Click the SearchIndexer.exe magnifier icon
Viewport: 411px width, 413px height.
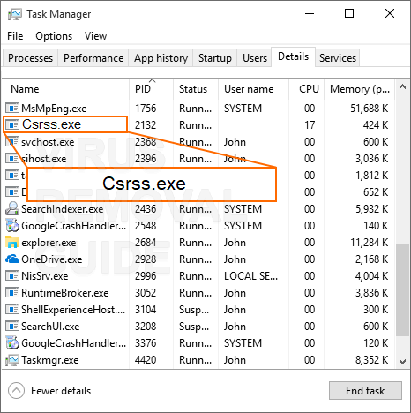(x=12, y=208)
